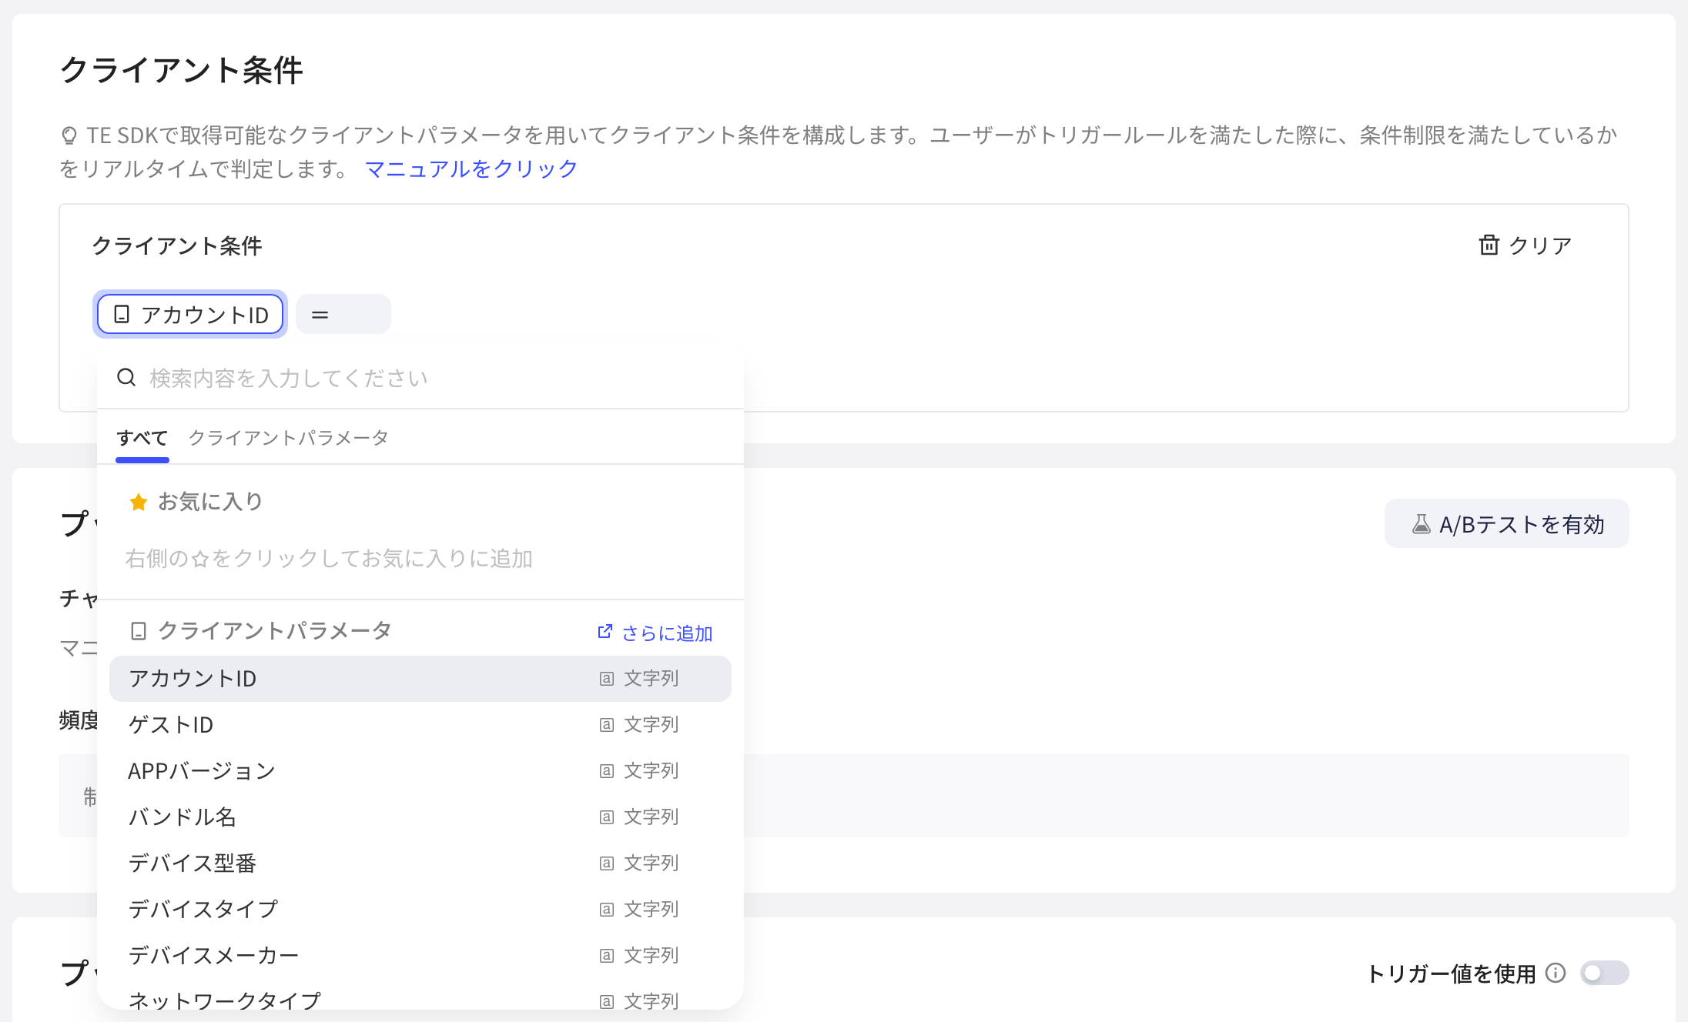Click the external link icon beside さらに追加

(605, 632)
